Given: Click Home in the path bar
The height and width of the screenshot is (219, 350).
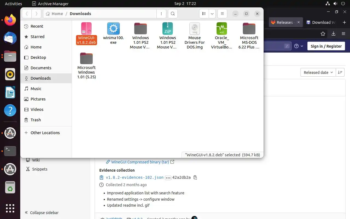Looking at the screenshot, I should pyautogui.click(x=55, y=14).
